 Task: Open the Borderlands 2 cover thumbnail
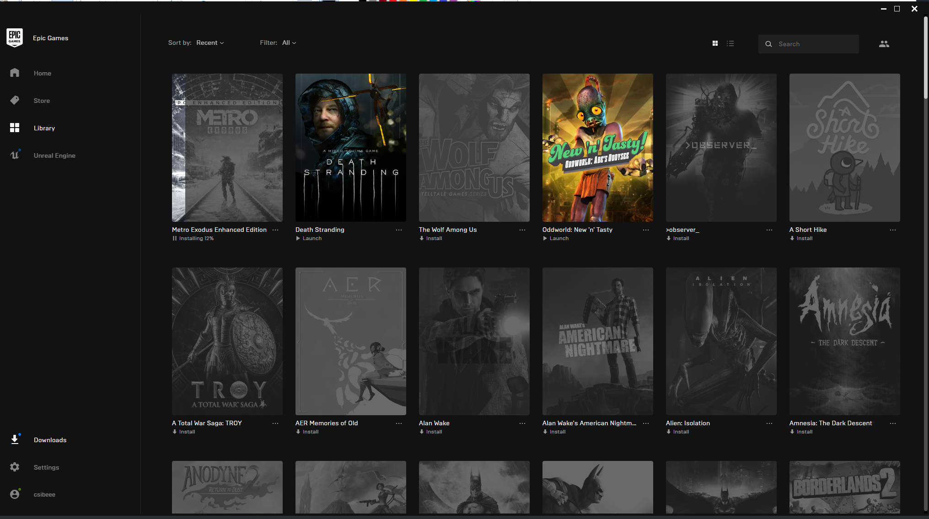[x=845, y=487]
